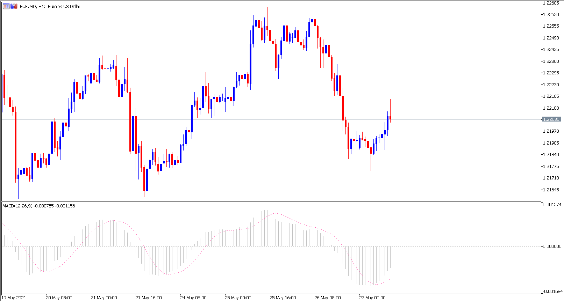Click the '20 May 08:00' time axis label
The image size is (564, 301).
pos(59,298)
